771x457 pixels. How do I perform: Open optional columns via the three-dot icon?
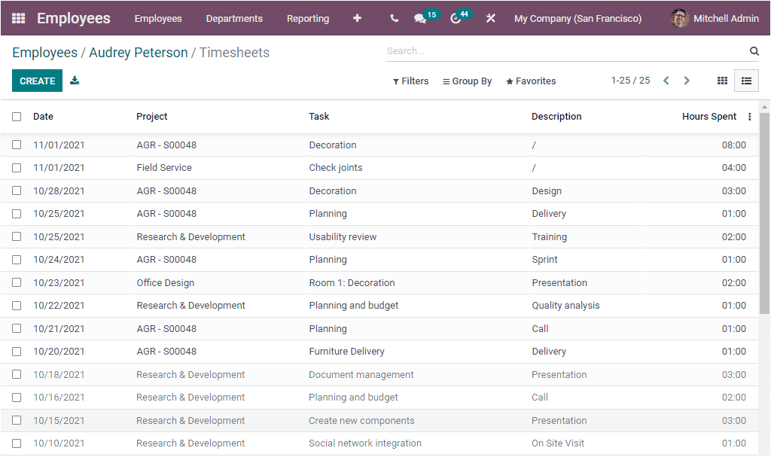click(x=749, y=117)
